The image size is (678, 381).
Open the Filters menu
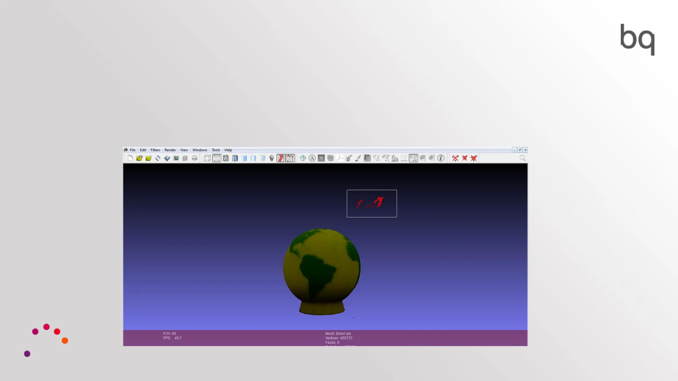coord(155,150)
